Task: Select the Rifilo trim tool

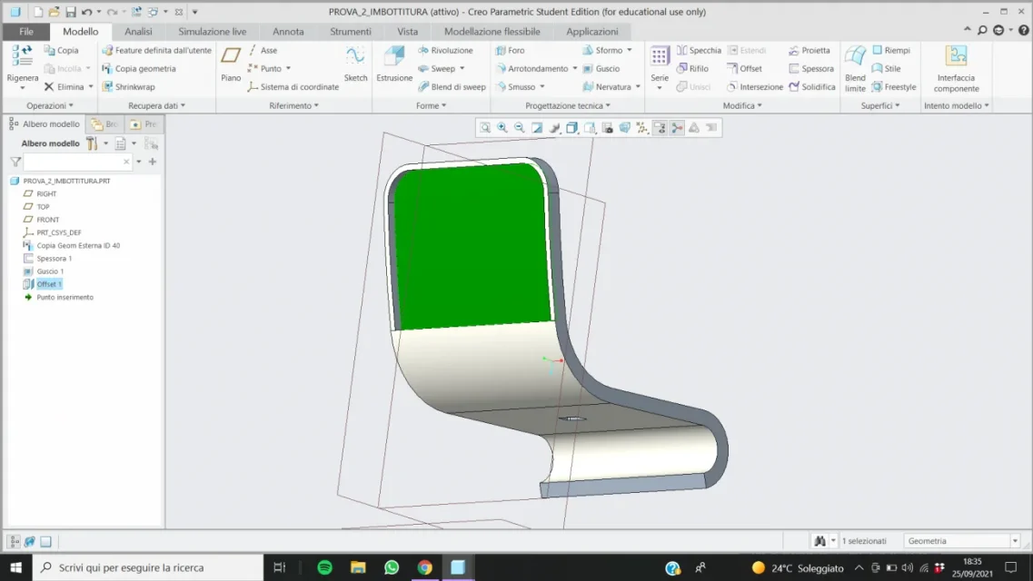Action: coord(692,68)
